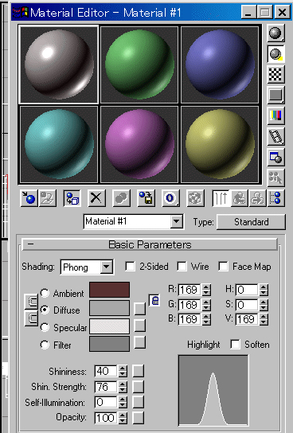Open the Material/Map Navigator icon
This screenshot has height=433, width=293.
pyautogui.click(x=275, y=198)
